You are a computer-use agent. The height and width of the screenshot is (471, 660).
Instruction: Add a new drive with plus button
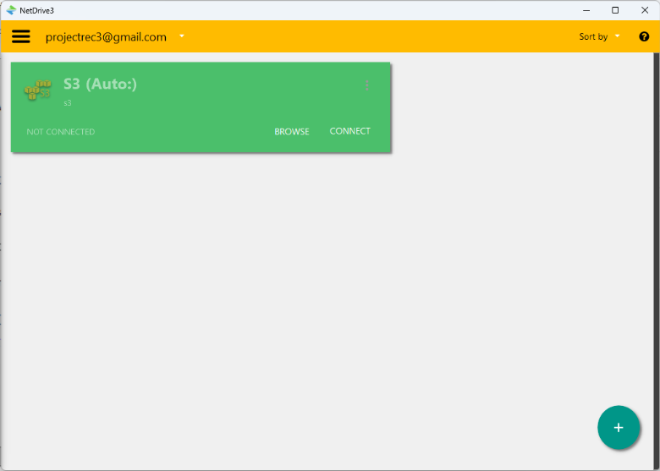click(x=619, y=428)
